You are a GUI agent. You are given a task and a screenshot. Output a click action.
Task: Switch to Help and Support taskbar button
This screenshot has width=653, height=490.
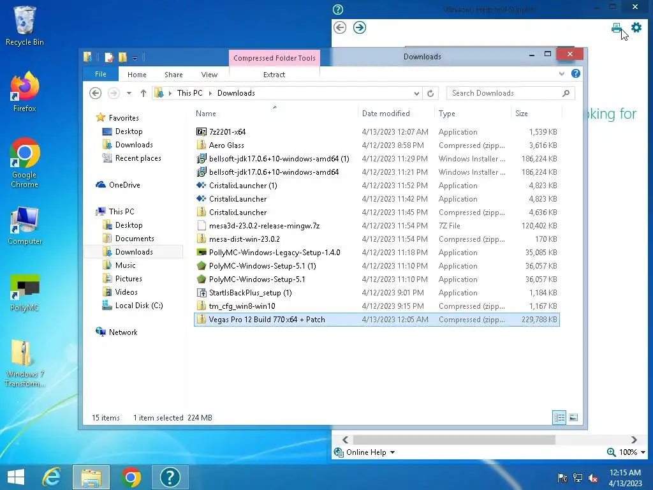170,477
